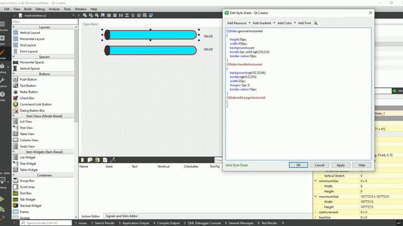Open the mainwindow.ui file dropdown
Screen dimensions: 403x226
[x=73, y=16]
